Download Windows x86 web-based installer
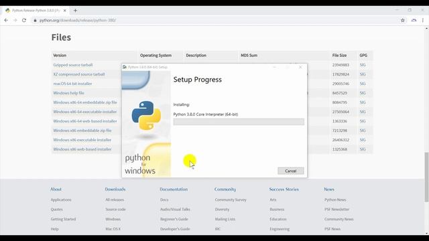The height and width of the screenshot is (241, 429). [x=82, y=149]
